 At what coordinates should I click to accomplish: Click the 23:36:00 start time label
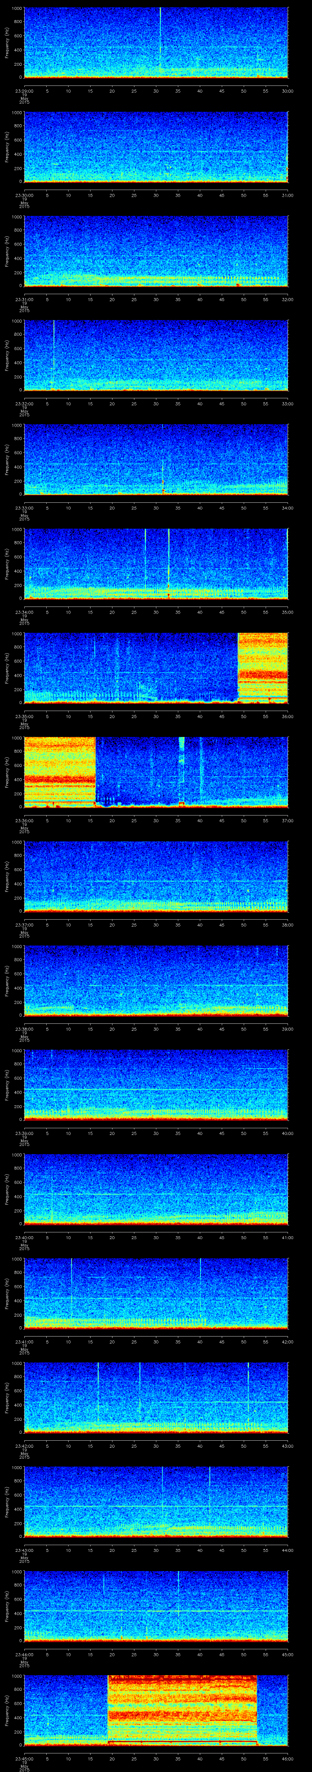tap(24, 821)
